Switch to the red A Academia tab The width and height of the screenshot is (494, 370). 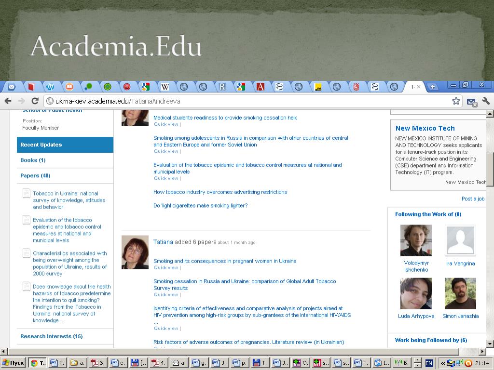(x=260, y=87)
